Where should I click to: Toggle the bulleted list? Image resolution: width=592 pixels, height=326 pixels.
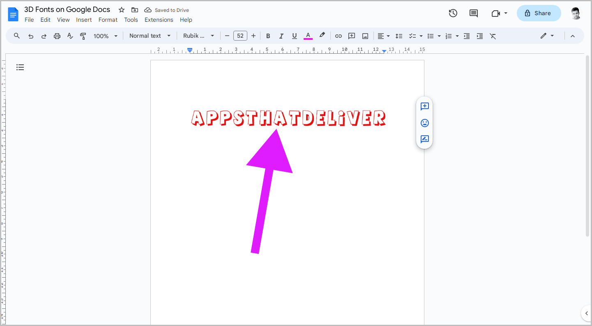click(431, 36)
